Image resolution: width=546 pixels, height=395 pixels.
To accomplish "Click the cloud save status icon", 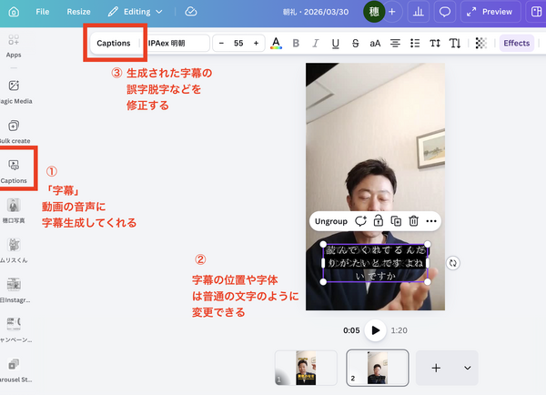I will click(190, 12).
